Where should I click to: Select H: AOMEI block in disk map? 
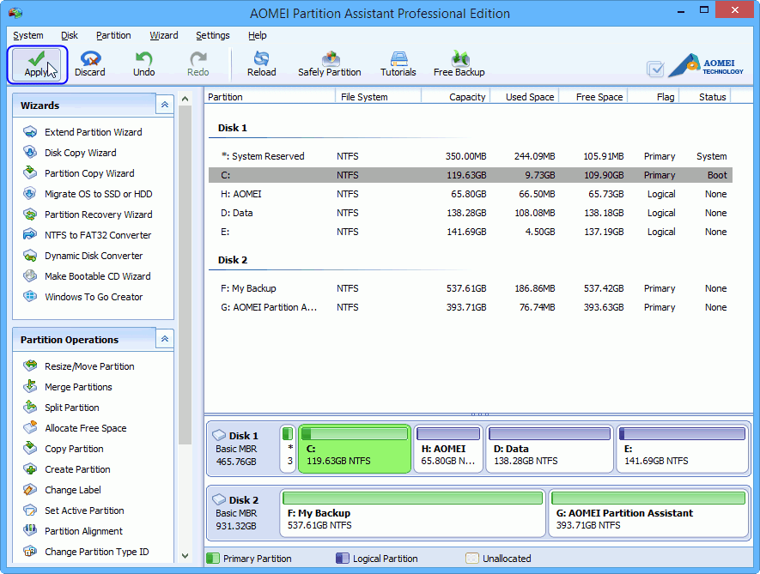(x=448, y=449)
